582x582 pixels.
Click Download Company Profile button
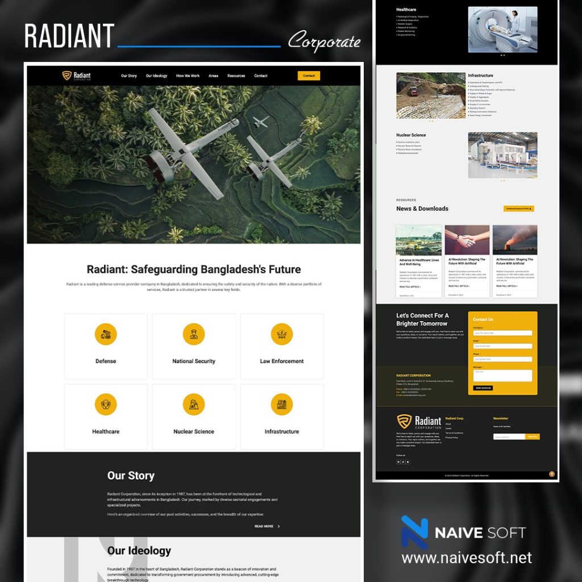coord(518,209)
